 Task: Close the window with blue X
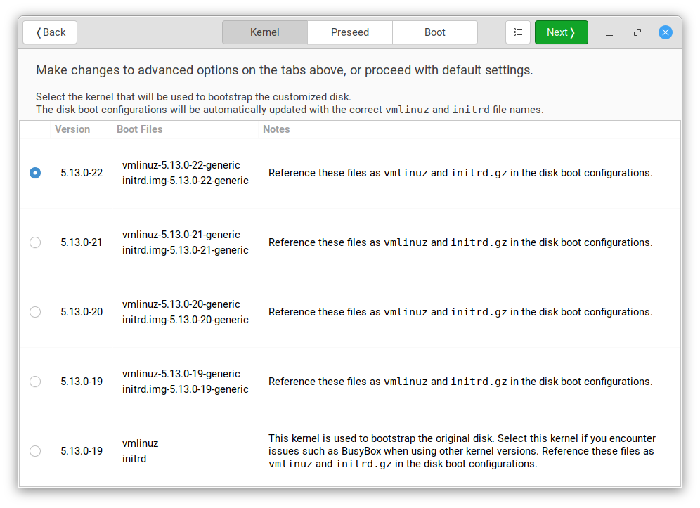click(666, 32)
